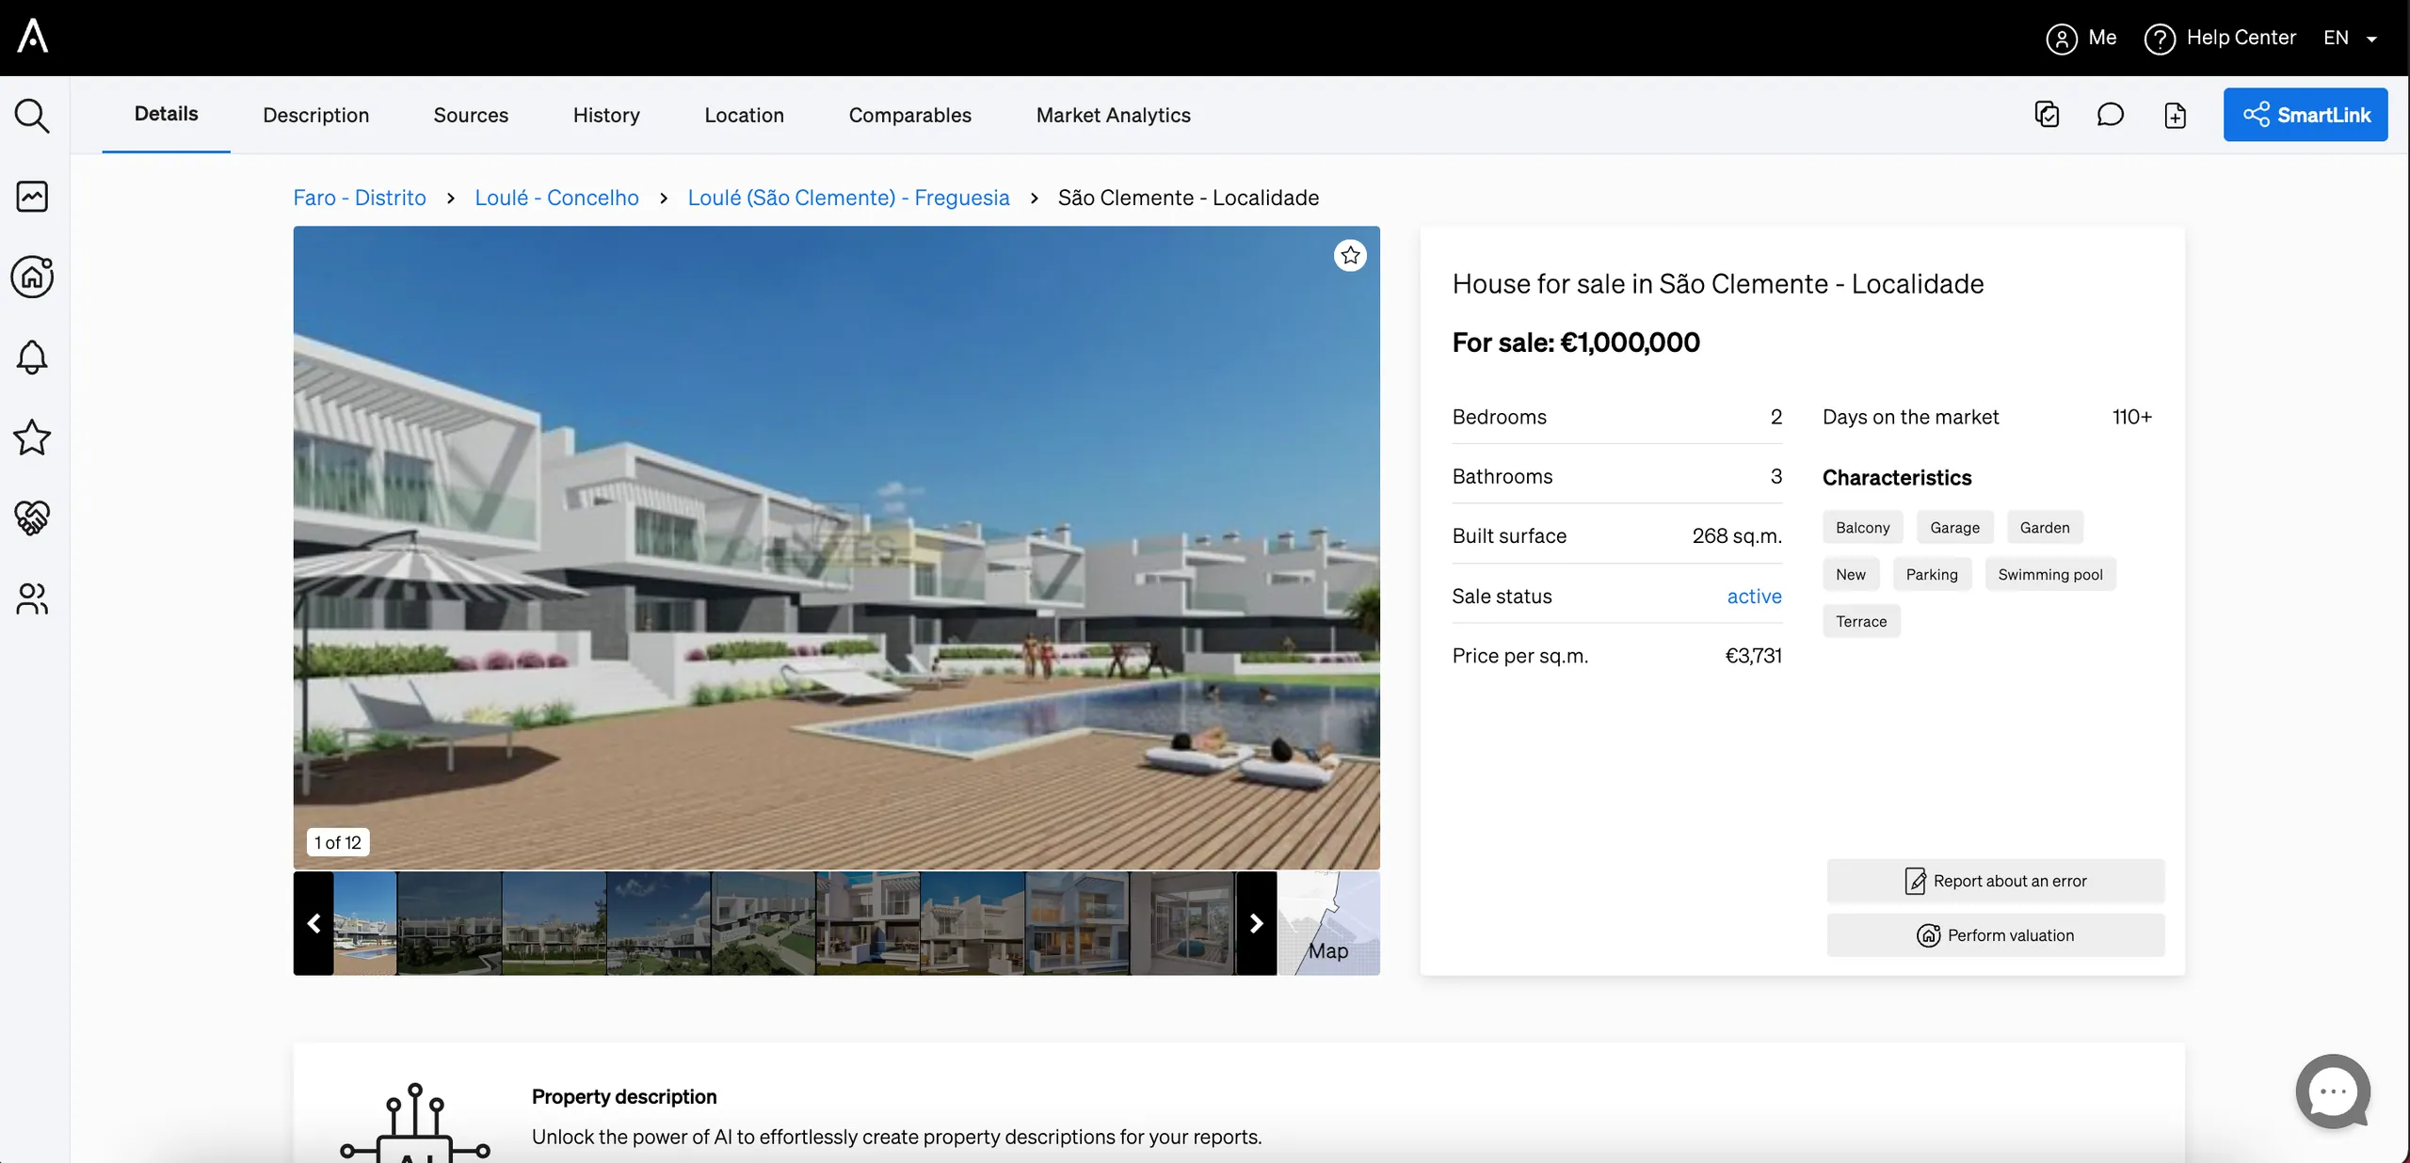Open the Map thumbnail
This screenshot has width=2410, height=1163.
[1328, 923]
